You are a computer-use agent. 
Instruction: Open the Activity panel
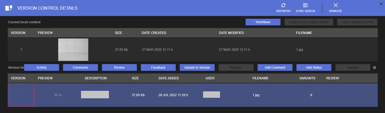[42, 68]
